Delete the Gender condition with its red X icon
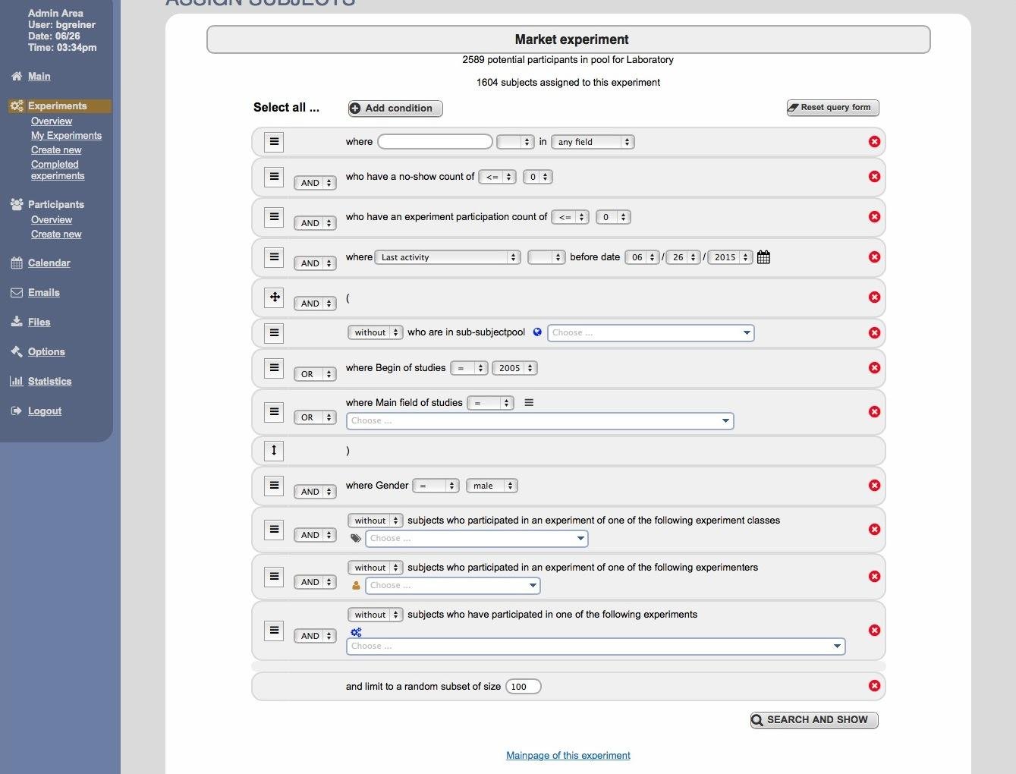The height and width of the screenshot is (774, 1016). (874, 485)
